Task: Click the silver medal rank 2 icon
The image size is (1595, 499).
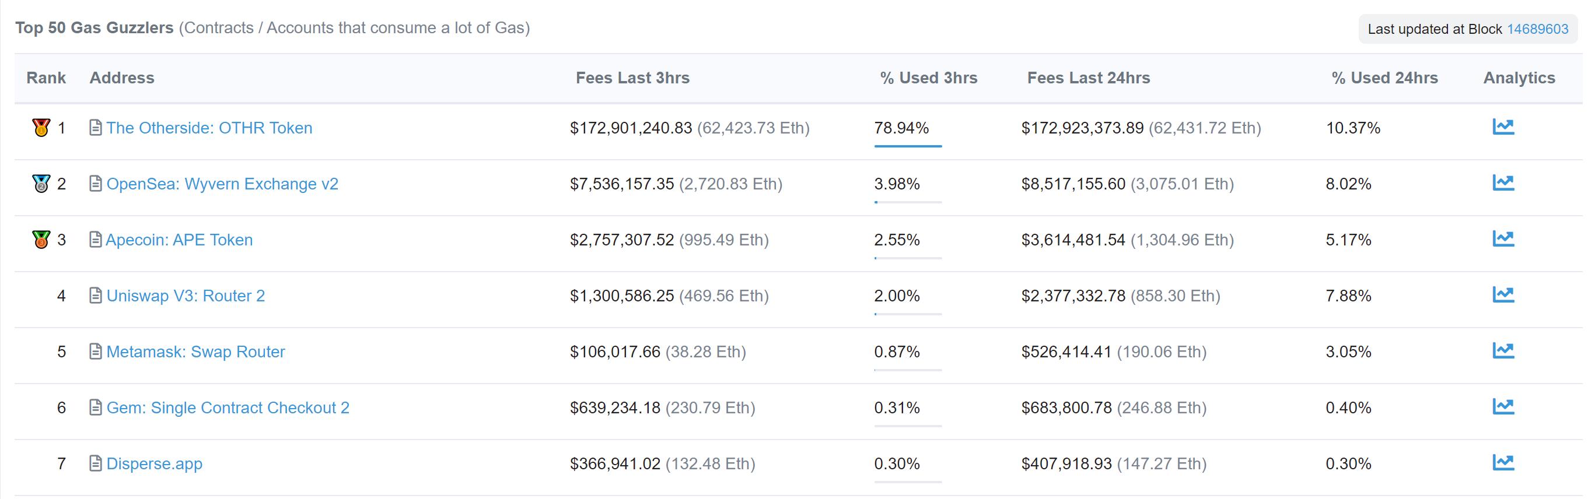Action: (x=41, y=184)
